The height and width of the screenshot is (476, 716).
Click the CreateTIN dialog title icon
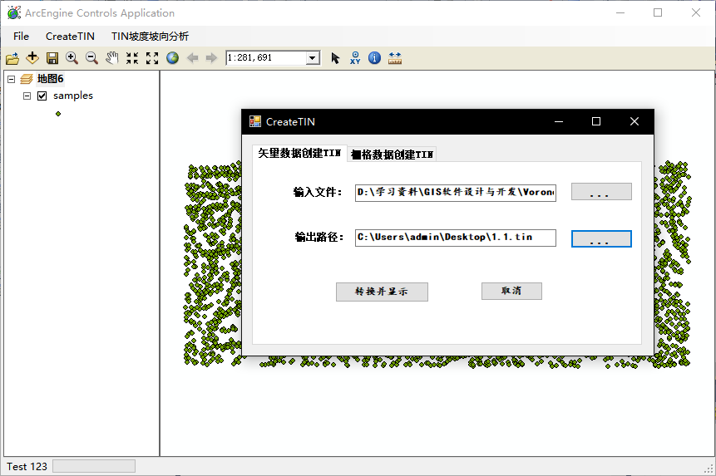pos(255,121)
